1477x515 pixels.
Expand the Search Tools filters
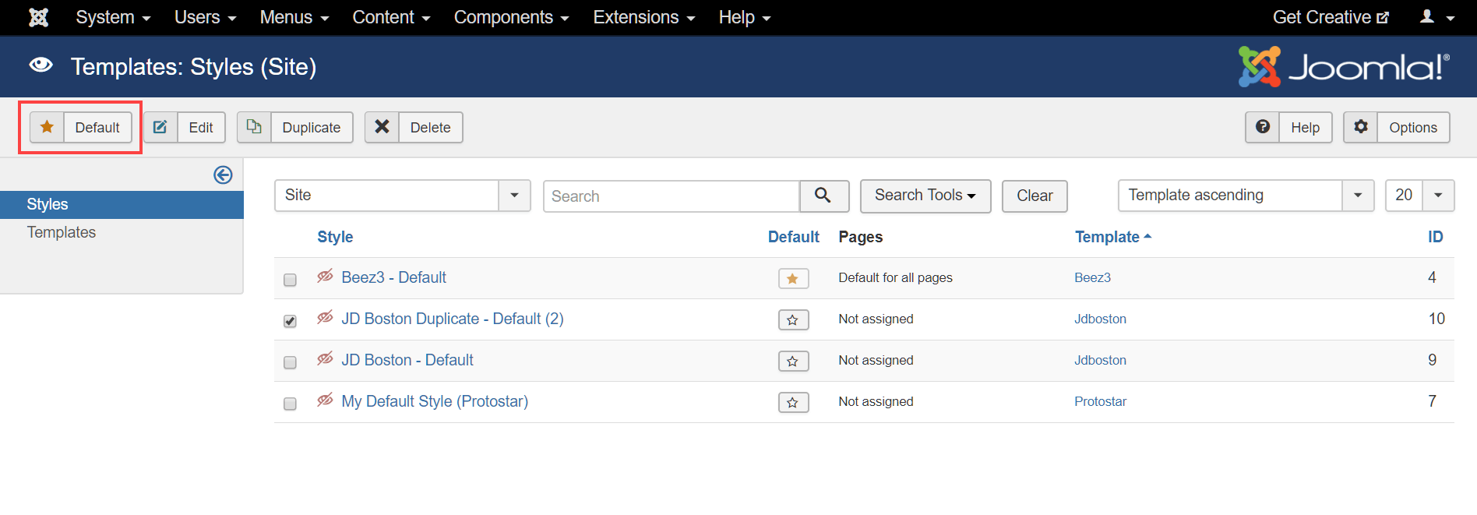tap(925, 196)
